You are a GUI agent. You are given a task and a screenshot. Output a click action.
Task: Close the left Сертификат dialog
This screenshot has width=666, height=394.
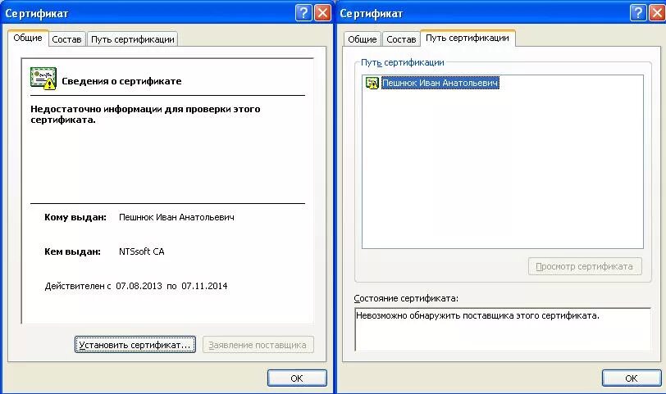click(322, 13)
